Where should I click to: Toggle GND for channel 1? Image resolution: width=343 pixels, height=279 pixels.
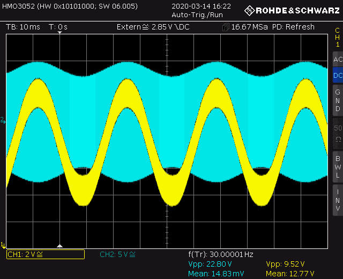[x=337, y=100]
